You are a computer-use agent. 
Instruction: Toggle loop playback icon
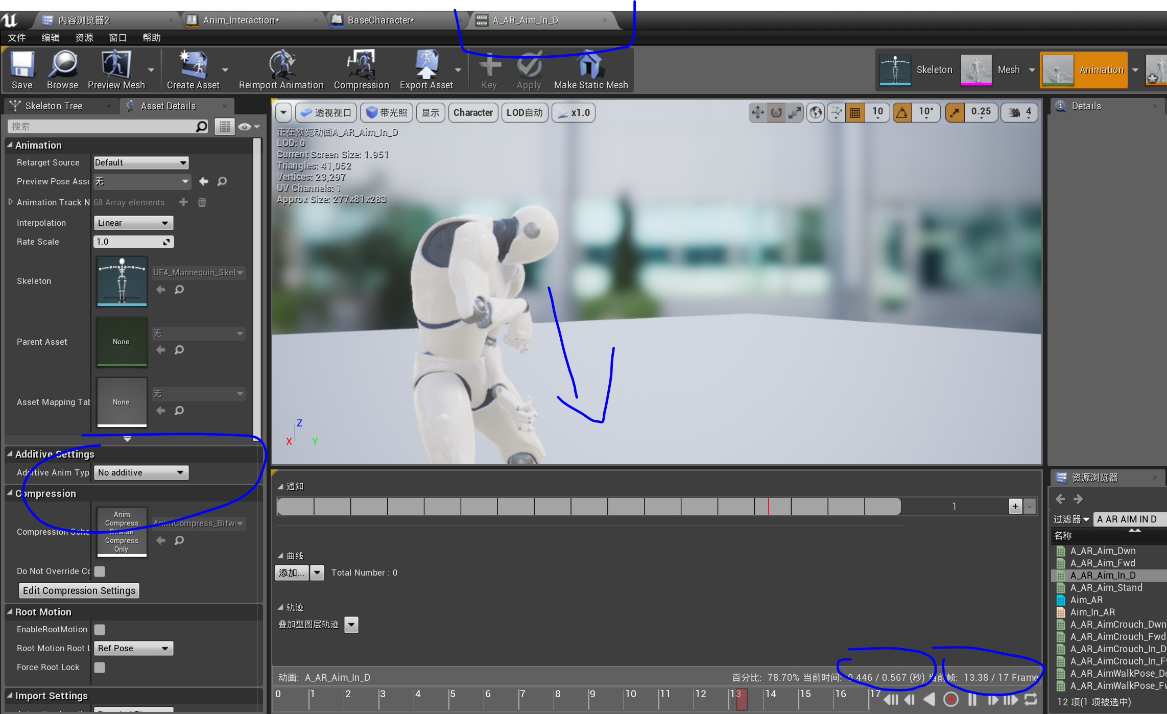[1031, 699]
